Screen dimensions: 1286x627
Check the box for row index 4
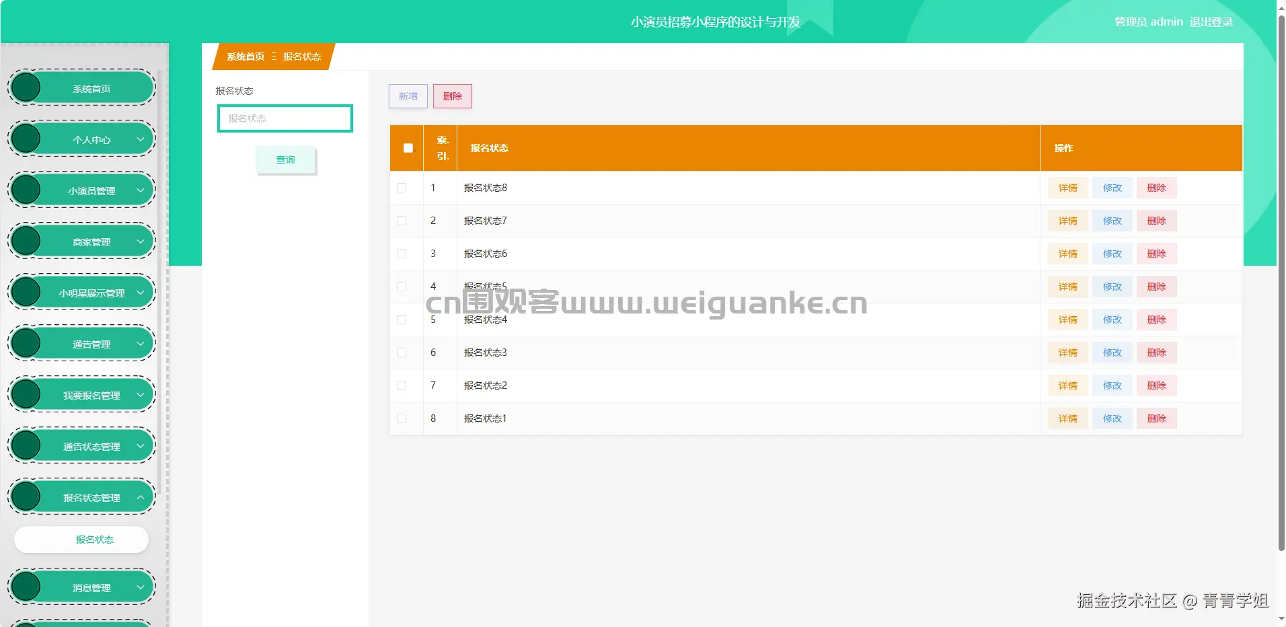pyautogui.click(x=402, y=287)
